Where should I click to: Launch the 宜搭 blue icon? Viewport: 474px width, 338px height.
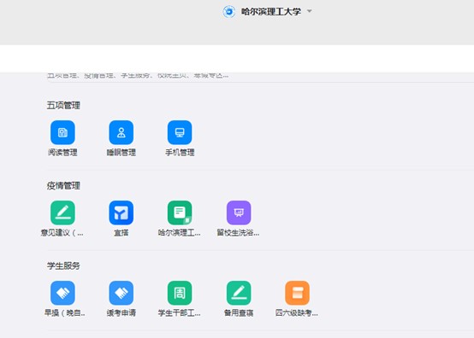pyautogui.click(x=121, y=213)
